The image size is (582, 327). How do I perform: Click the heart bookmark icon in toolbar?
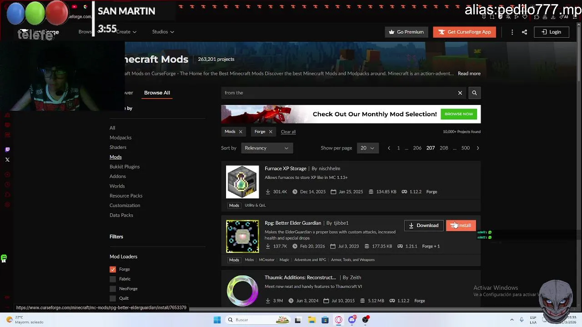point(525,17)
